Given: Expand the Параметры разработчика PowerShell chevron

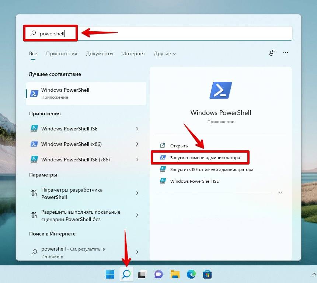Looking at the screenshot, I should click(x=137, y=193).
